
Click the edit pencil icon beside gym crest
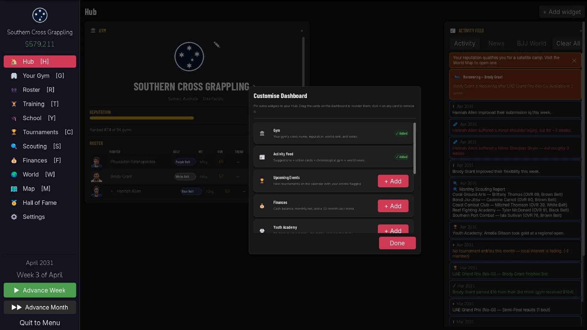click(x=217, y=45)
